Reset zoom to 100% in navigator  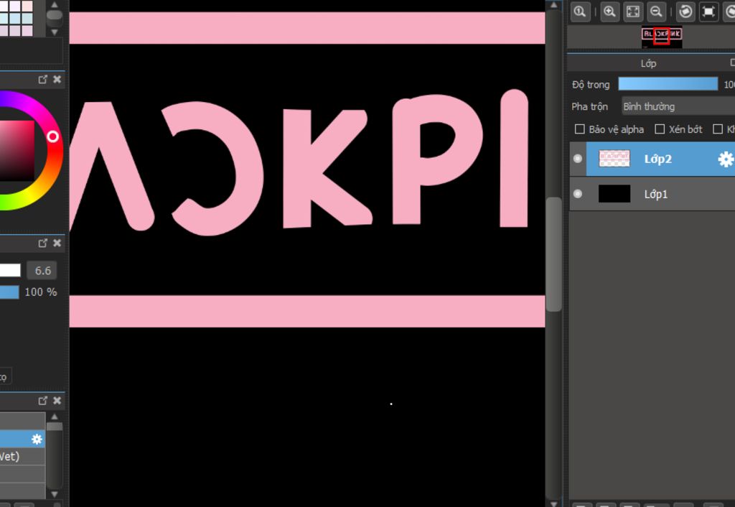click(580, 11)
